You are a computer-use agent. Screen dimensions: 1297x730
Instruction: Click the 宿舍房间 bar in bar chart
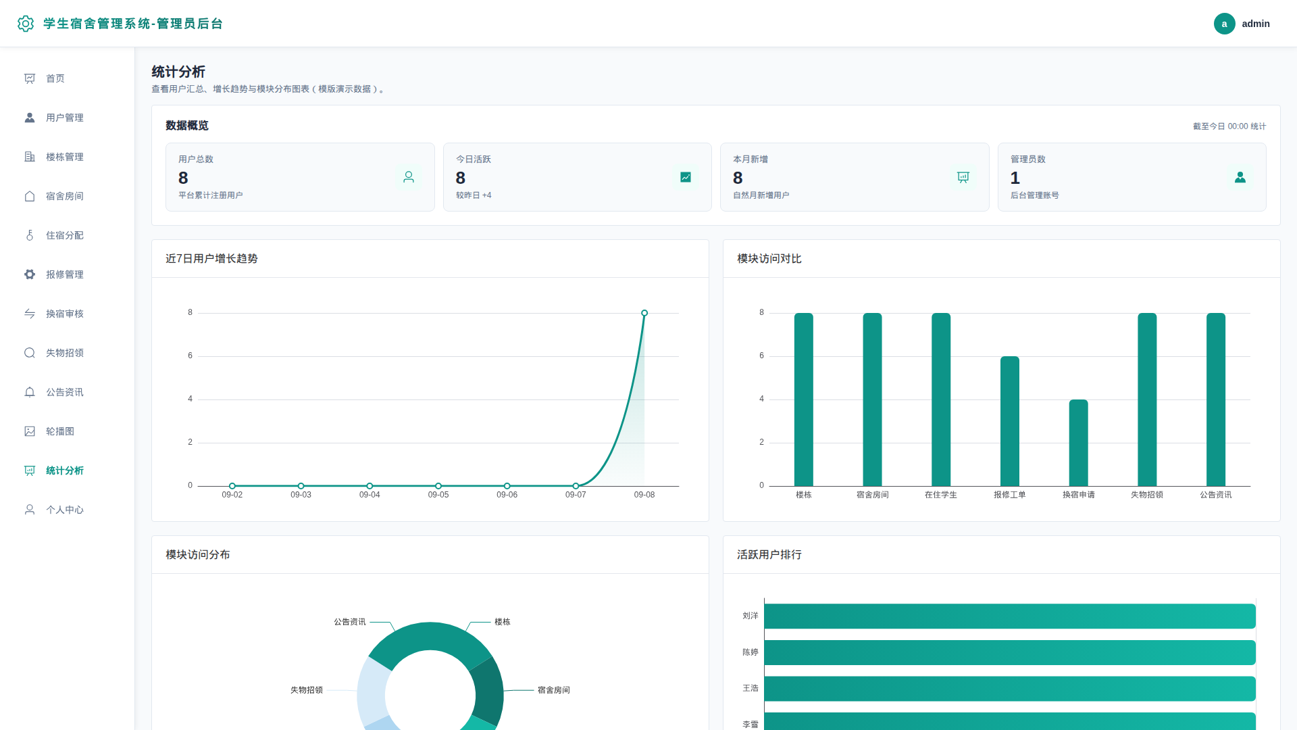pyautogui.click(x=872, y=399)
